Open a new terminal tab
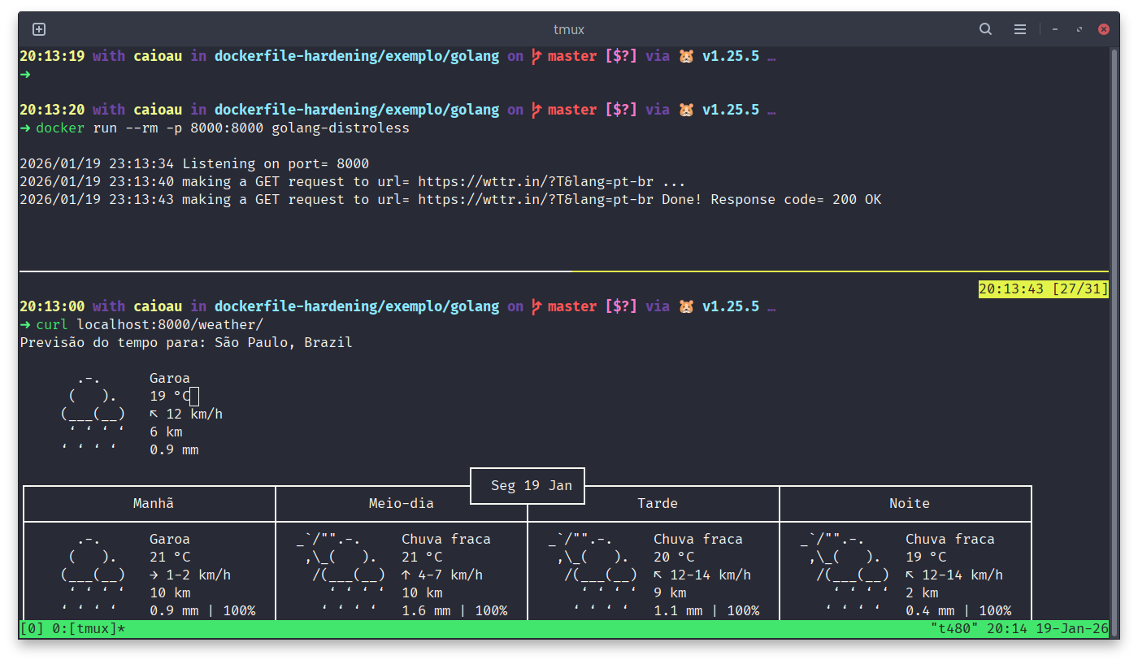The width and height of the screenshot is (1138, 664). point(39,29)
